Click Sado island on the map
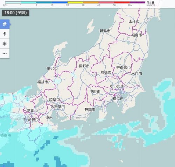This screenshot has height=167, width=175. coord(91,27)
